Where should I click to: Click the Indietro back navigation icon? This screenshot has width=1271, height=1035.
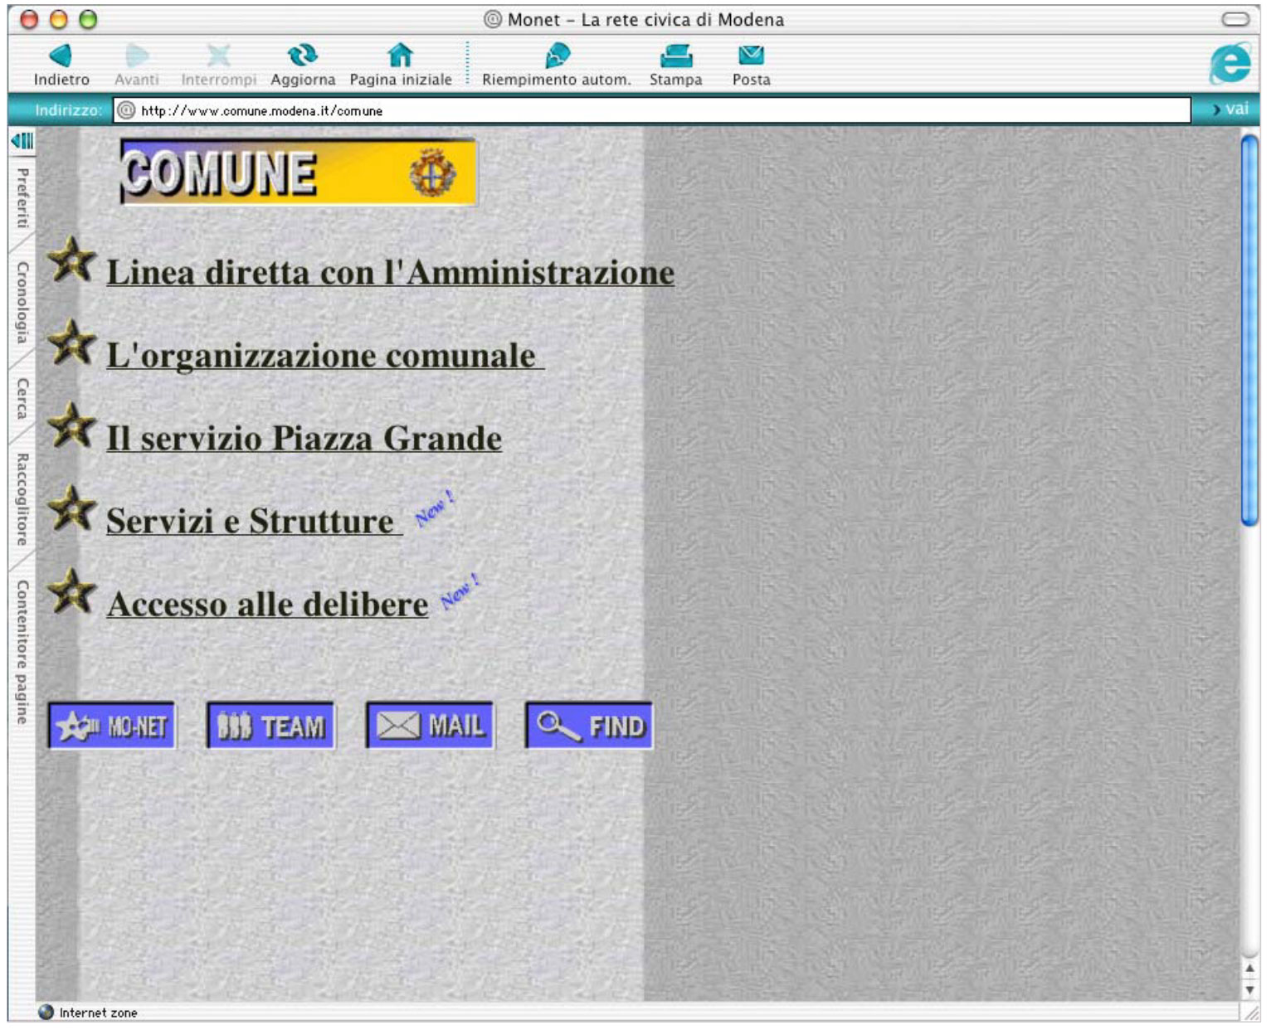61,55
